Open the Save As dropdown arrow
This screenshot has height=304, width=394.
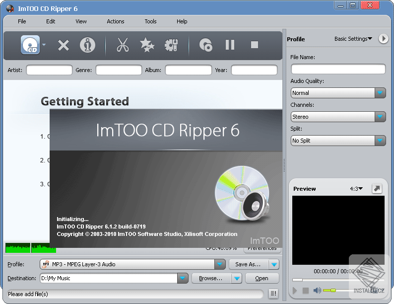coord(274,264)
